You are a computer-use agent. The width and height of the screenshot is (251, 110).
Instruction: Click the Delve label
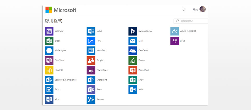click(x=99, y=31)
